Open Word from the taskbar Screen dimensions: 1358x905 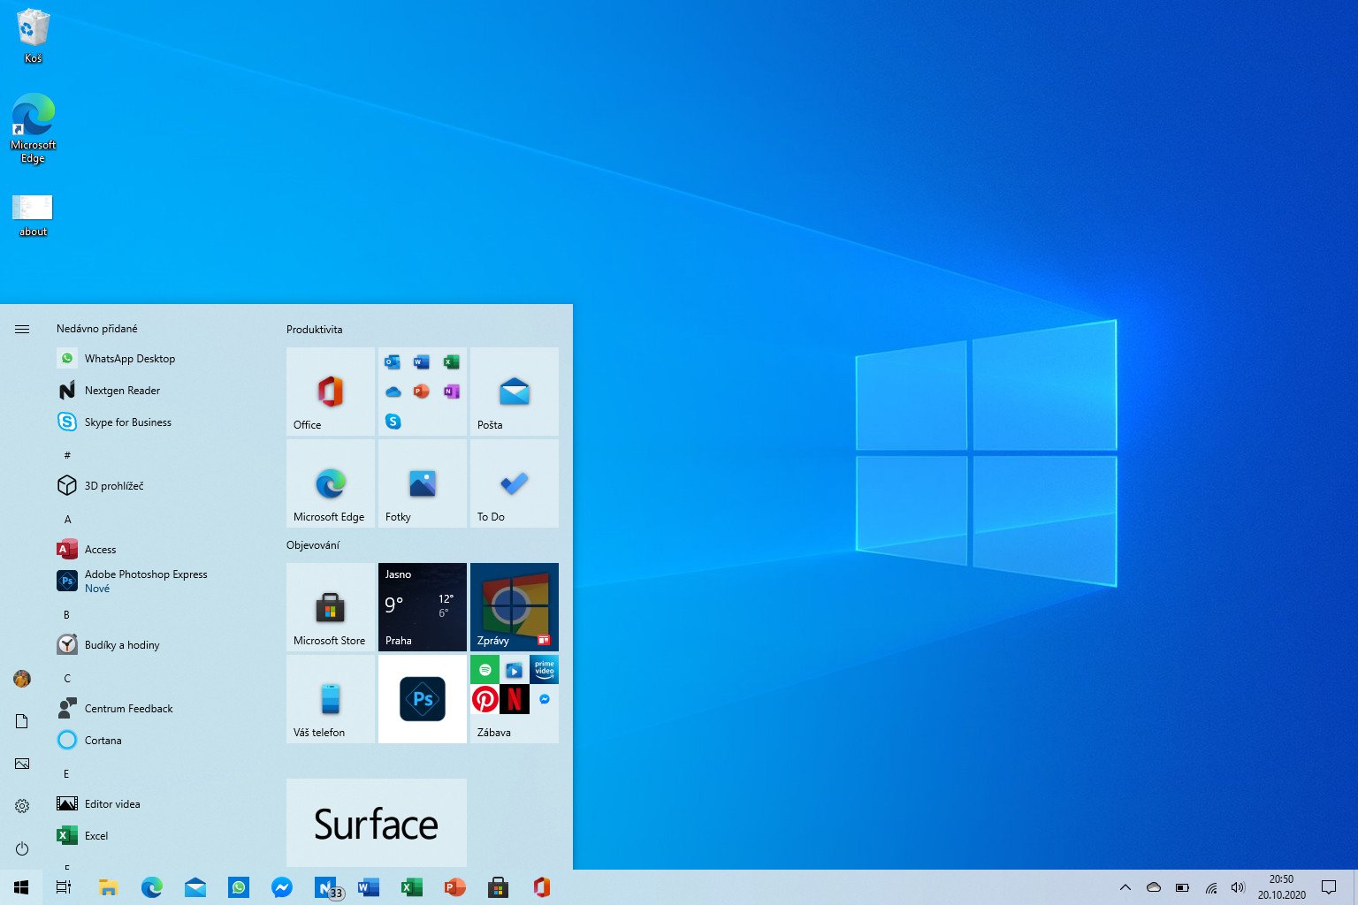pyautogui.click(x=368, y=887)
